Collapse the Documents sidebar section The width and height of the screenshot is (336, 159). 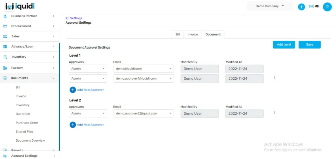click(53, 78)
